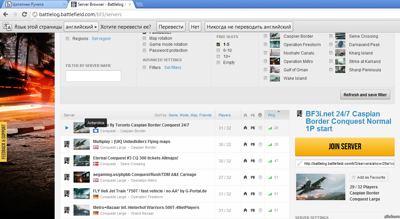This screenshot has height=219, width=400.
Task: Click the JOIN SERVER button
Action: pyautogui.click(x=345, y=147)
